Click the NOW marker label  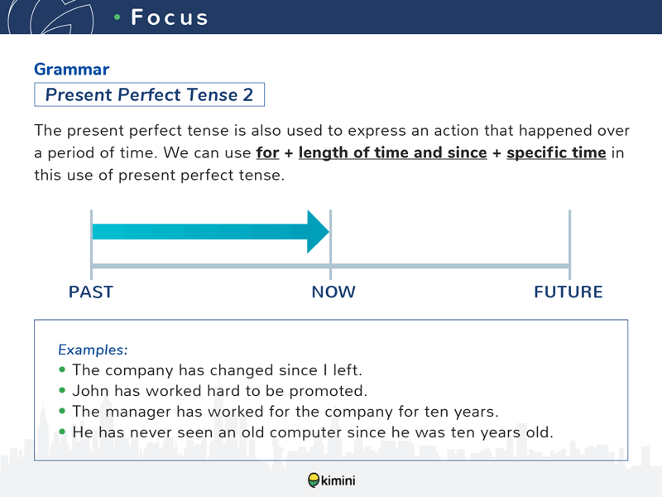coord(333,292)
